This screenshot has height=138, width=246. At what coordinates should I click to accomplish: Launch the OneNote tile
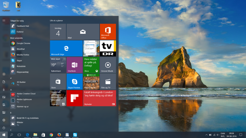[74, 65]
